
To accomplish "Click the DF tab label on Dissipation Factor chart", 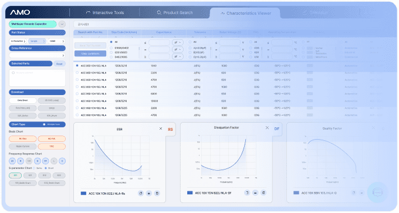I will pos(277,129).
